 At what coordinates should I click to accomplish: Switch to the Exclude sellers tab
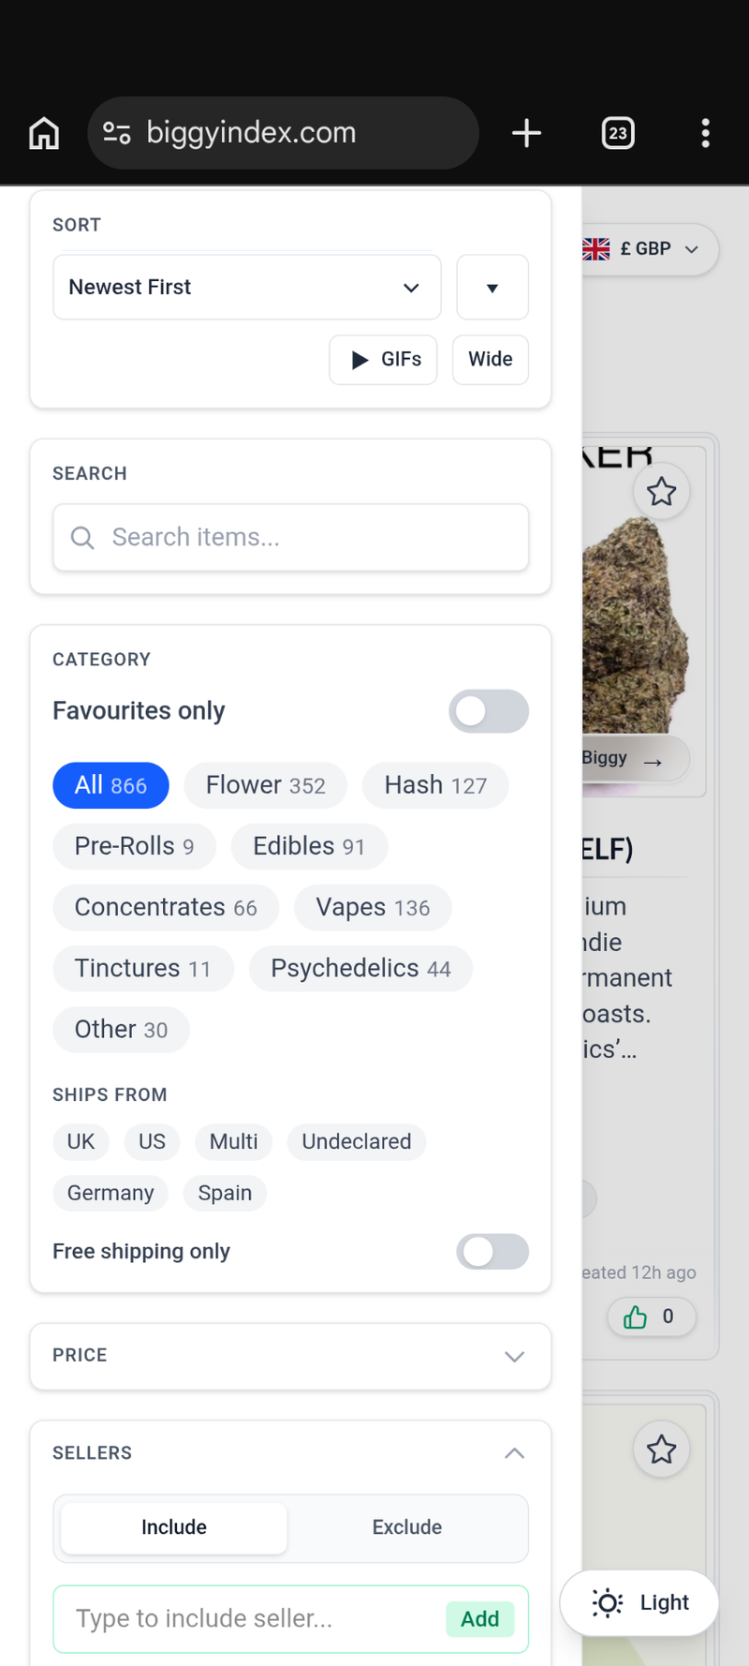click(x=406, y=1527)
